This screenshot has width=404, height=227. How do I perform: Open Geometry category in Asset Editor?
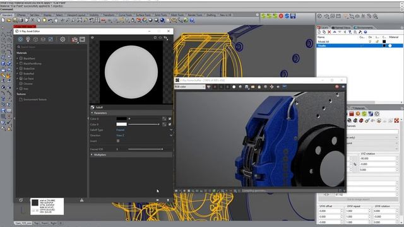pyautogui.click(x=35, y=39)
